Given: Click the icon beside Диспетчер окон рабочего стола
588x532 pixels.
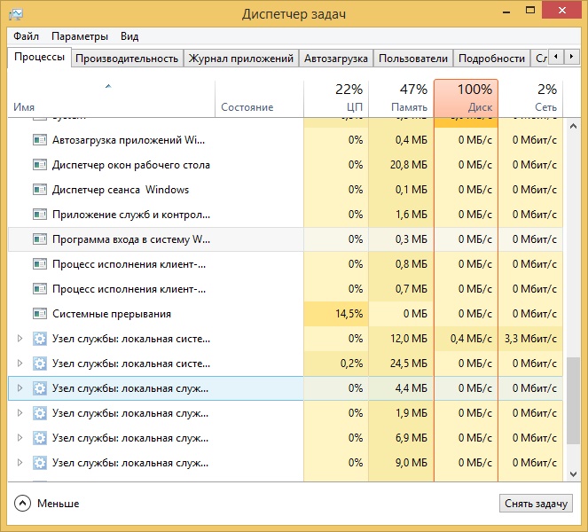Looking at the screenshot, I should coord(39,165).
